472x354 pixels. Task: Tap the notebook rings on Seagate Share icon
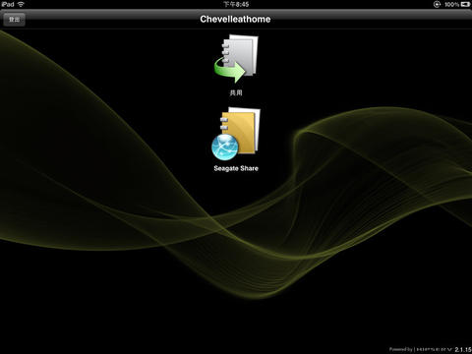click(x=224, y=124)
